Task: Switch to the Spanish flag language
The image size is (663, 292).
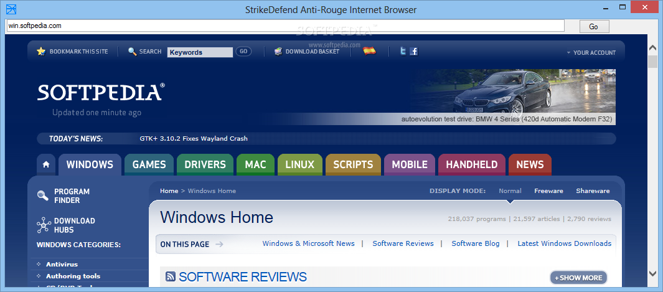Action: [x=370, y=51]
